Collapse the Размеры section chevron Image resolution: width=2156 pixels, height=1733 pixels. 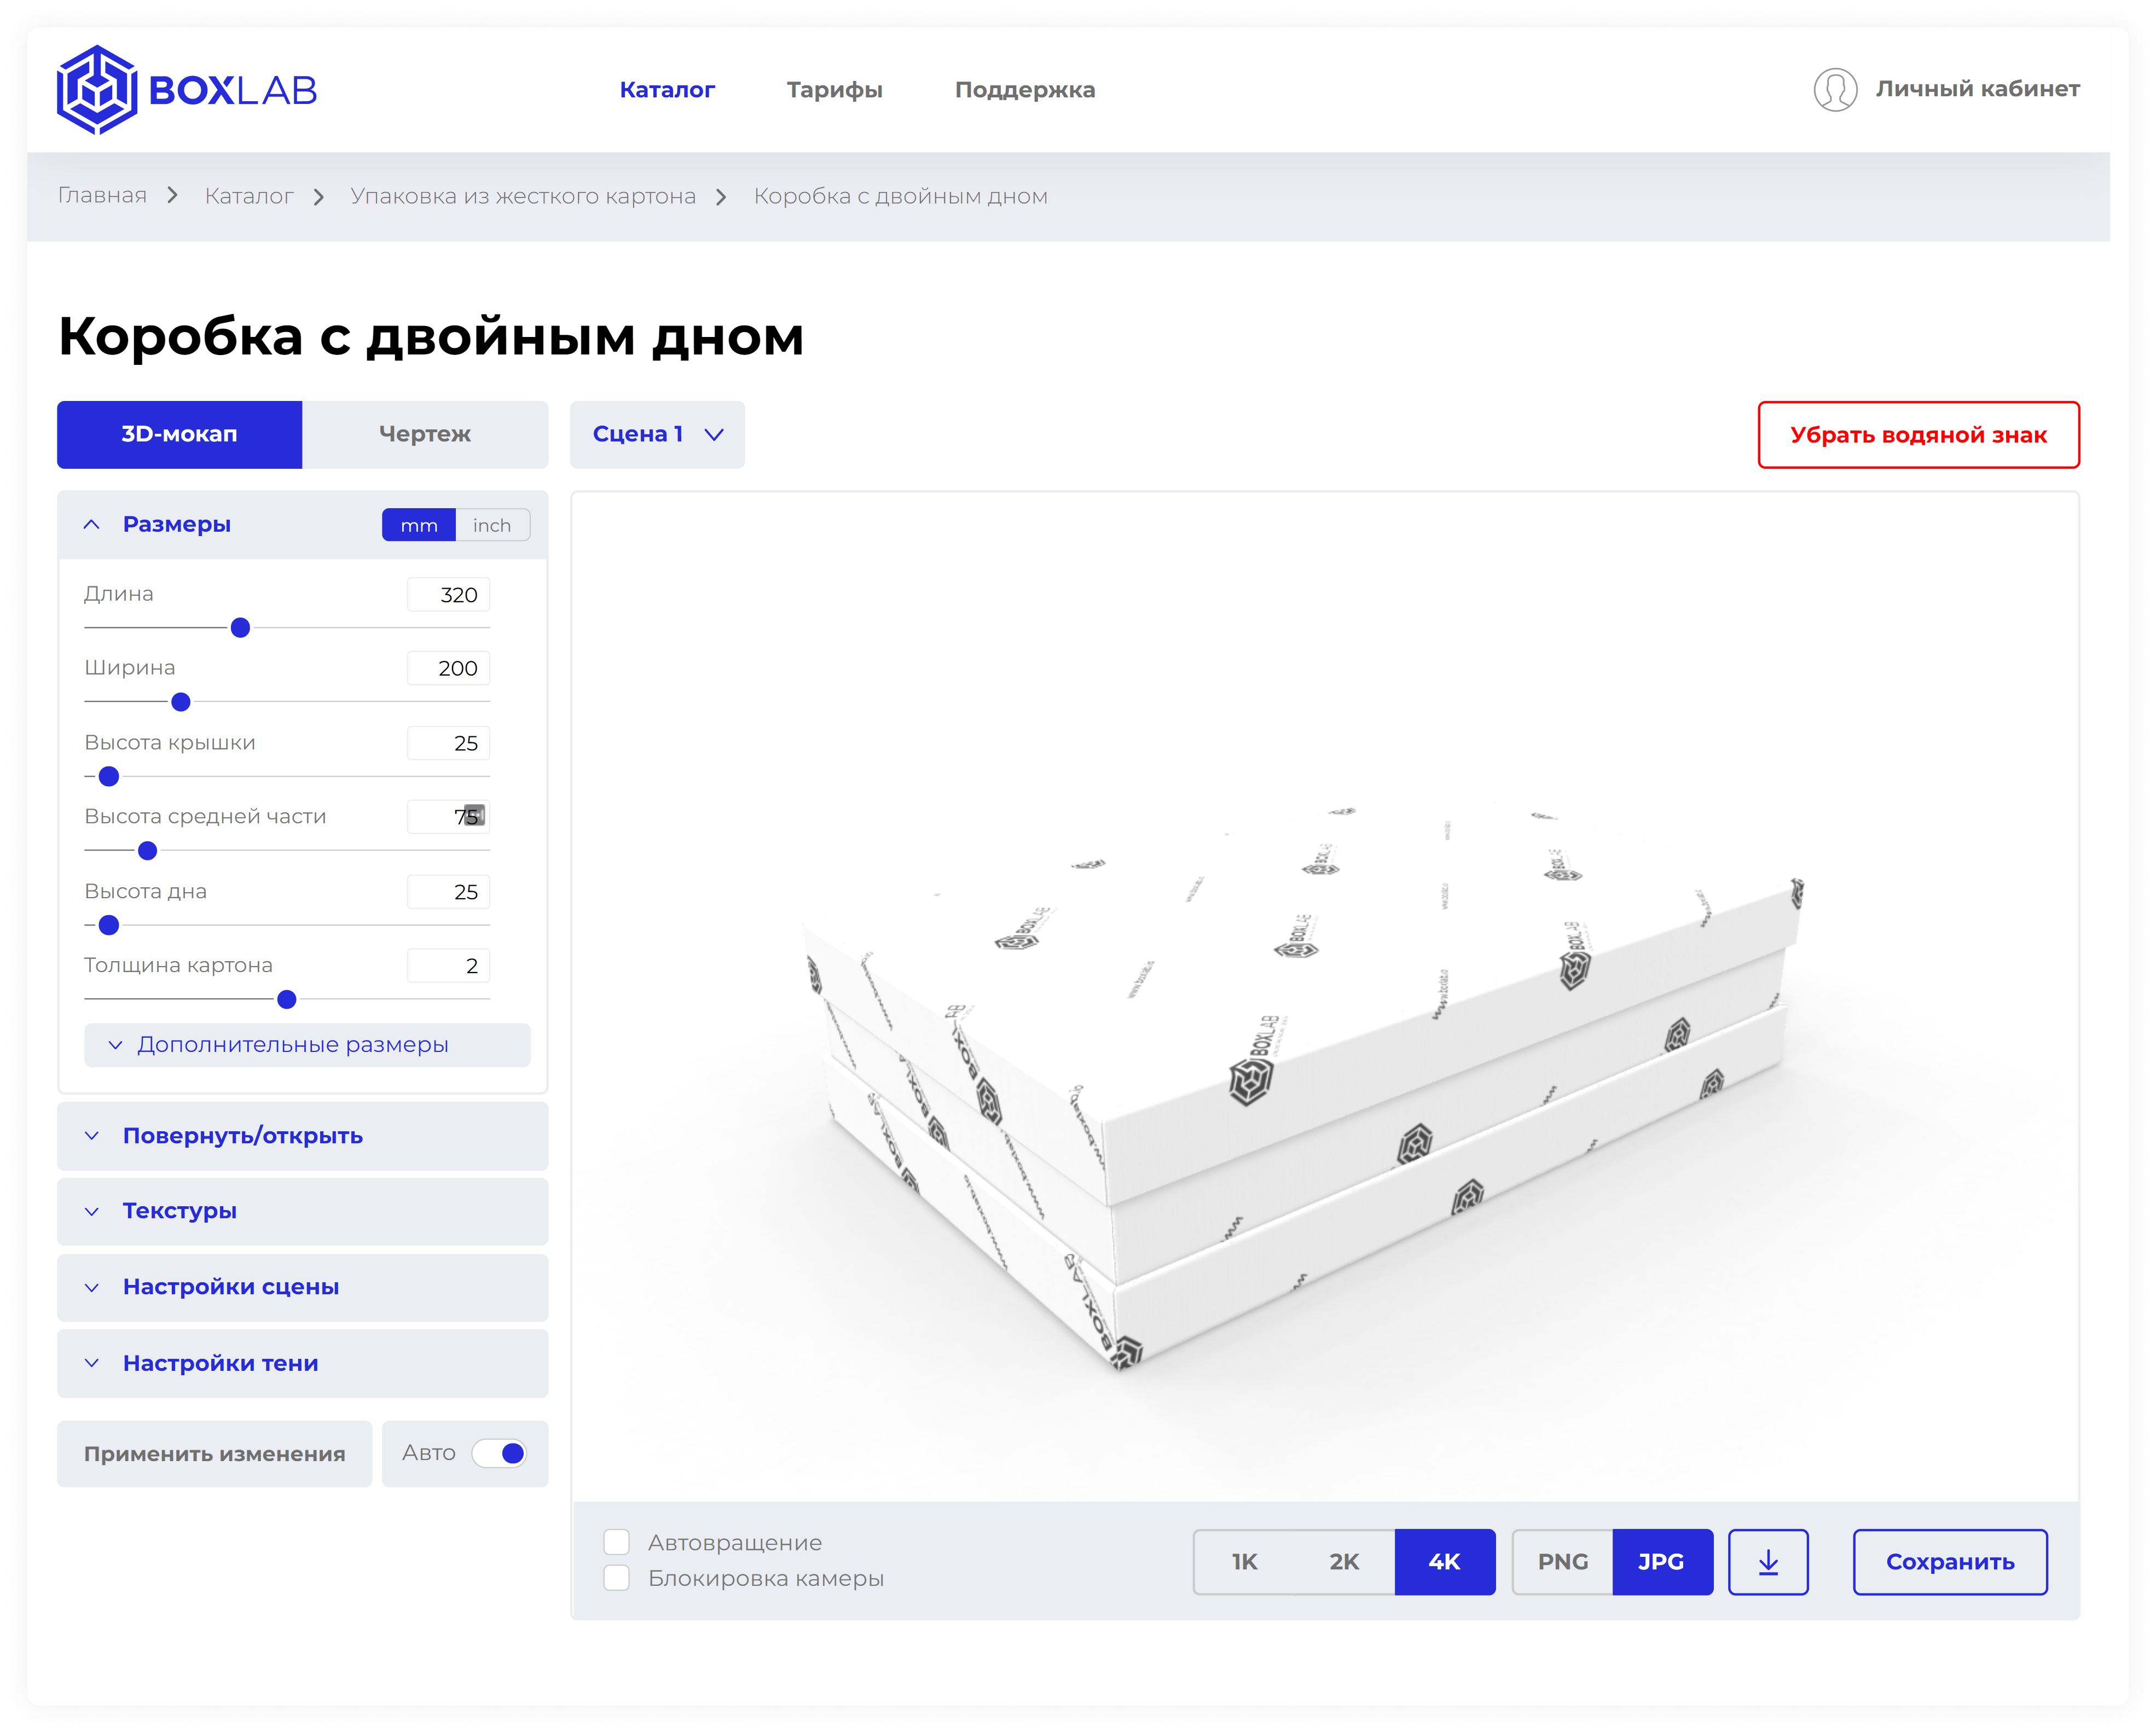(x=92, y=525)
